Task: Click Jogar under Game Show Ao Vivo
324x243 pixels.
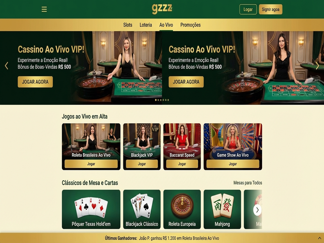Action: [x=233, y=164]
